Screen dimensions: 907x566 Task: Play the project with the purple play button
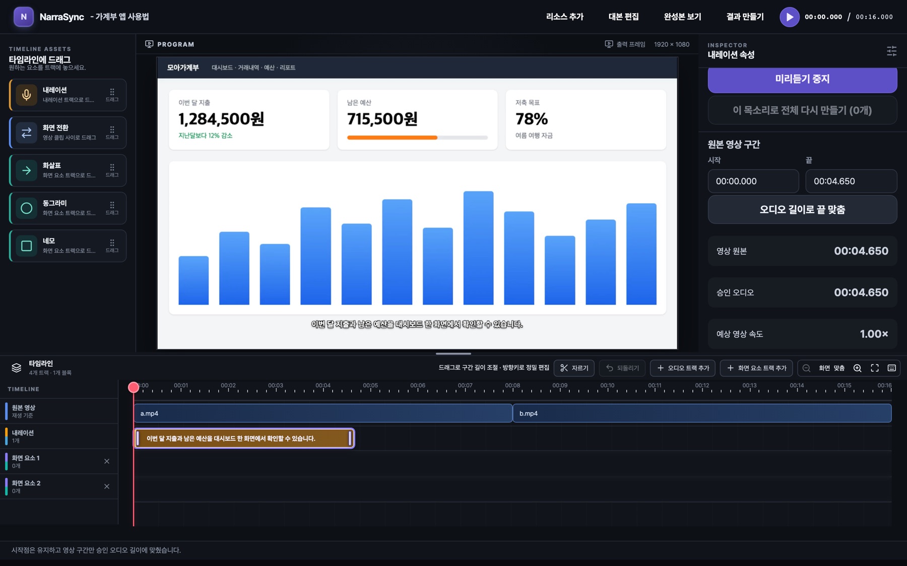789,17
